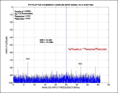Click the 45 tick label on x-axis
Viewport: 118px width, 93px height.
(109, 85)
